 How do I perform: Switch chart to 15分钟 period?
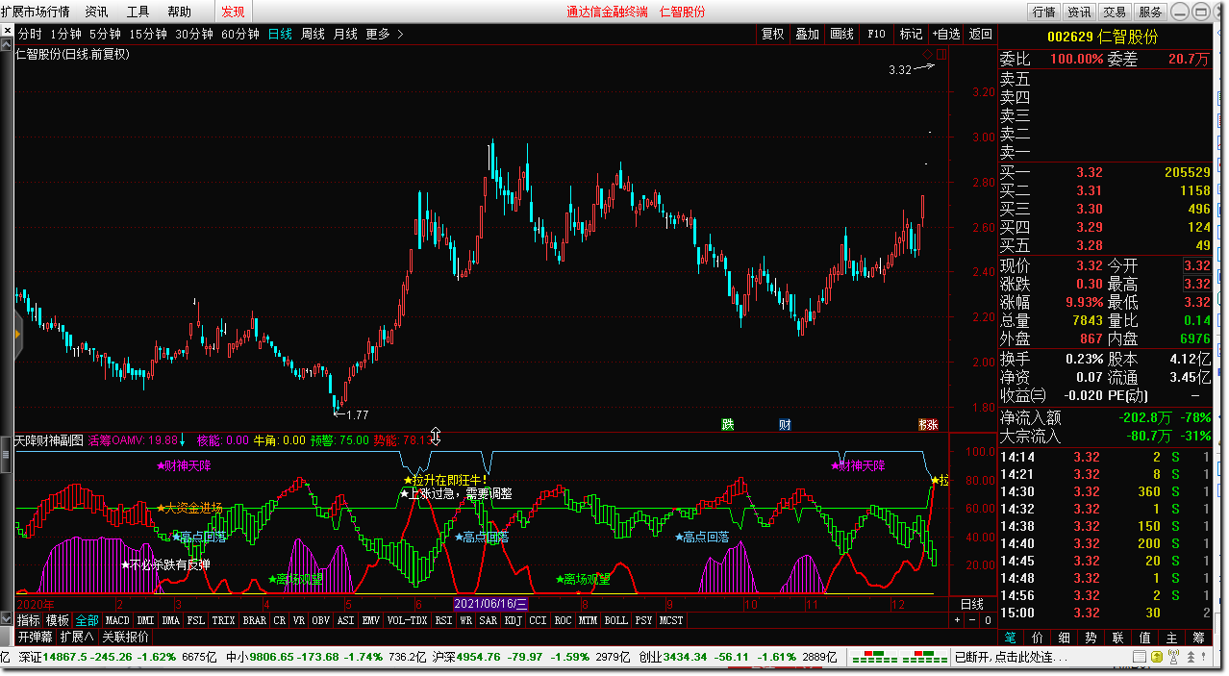[x=148, y=34]
